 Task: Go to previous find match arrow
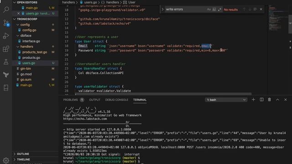[x=244, y=9]
